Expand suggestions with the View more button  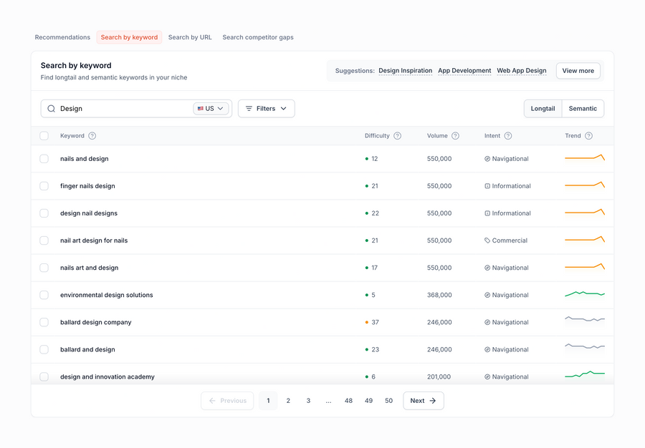(x=578, y=71)
